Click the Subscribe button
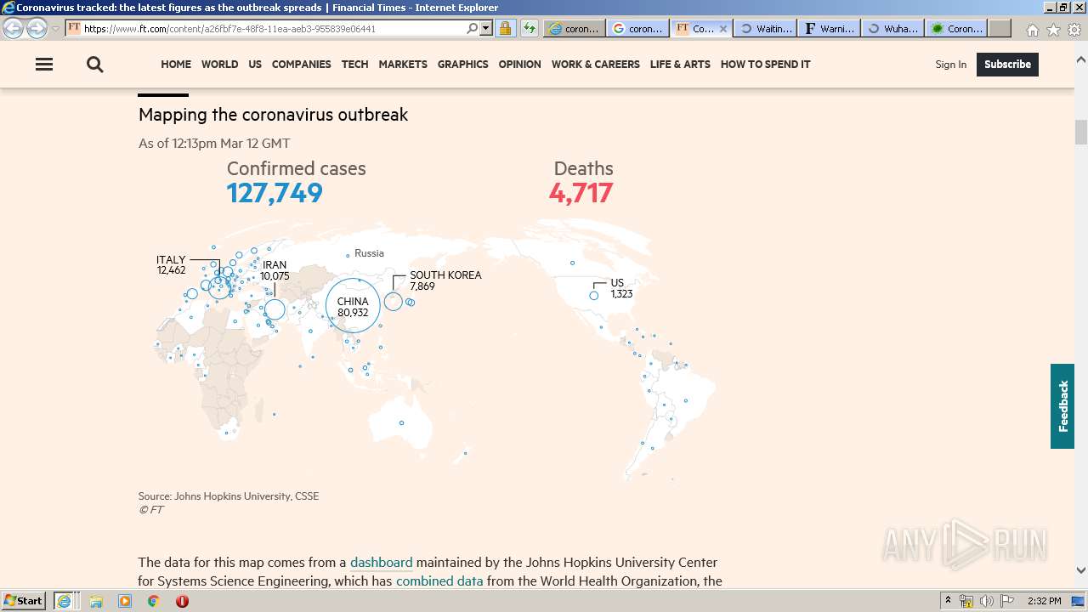 point(1007,65)
